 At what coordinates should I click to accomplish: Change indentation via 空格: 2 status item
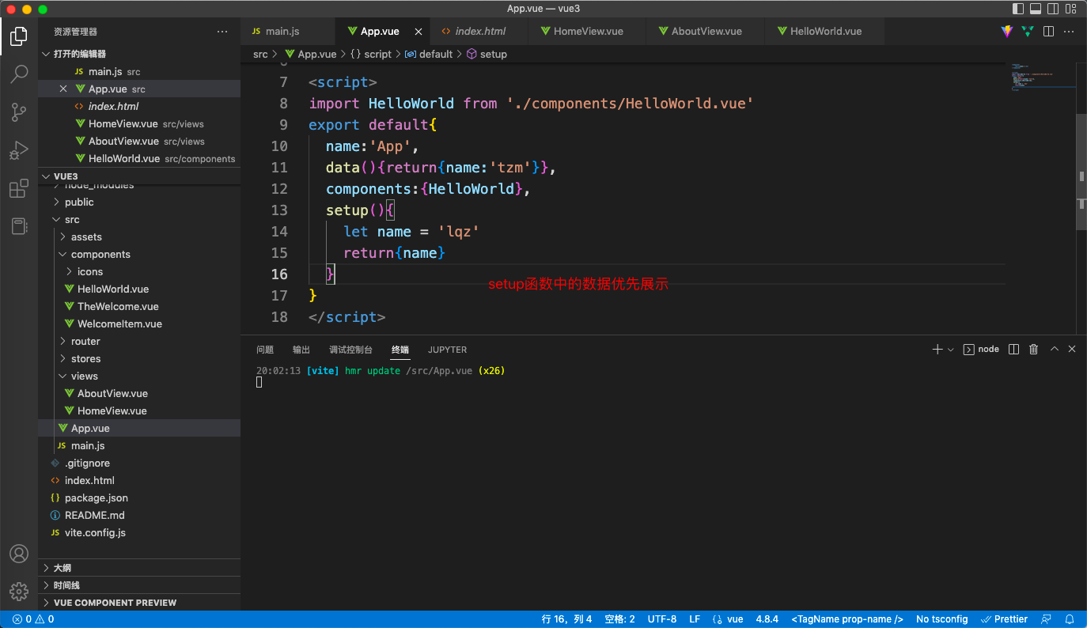click(x=619, y=619)
